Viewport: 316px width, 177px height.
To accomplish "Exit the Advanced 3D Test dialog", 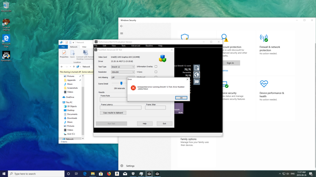I will coord(164,124).
